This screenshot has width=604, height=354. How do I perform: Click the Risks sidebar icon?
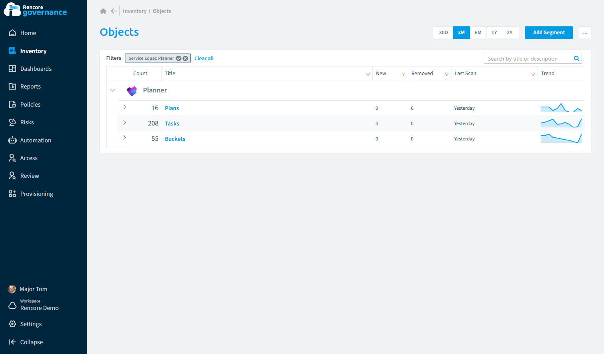12,122
